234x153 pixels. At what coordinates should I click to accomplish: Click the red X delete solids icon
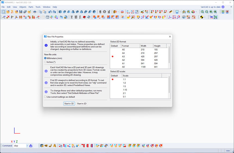(x=8, y=17)
